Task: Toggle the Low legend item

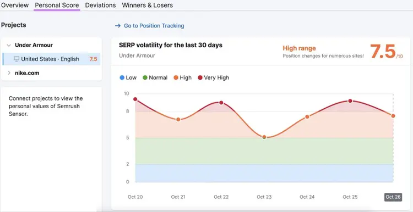Action: (x=128, y=78)
